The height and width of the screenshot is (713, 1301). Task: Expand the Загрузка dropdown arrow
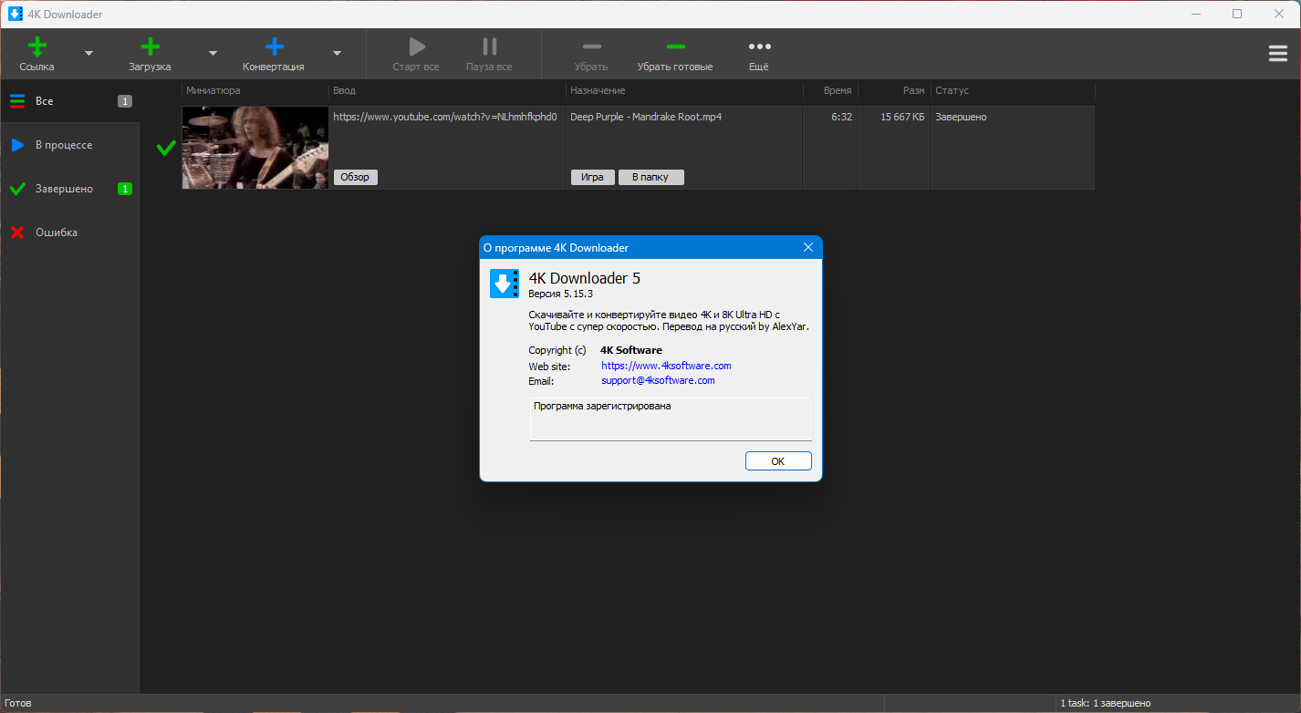click(x=212, y=54)
